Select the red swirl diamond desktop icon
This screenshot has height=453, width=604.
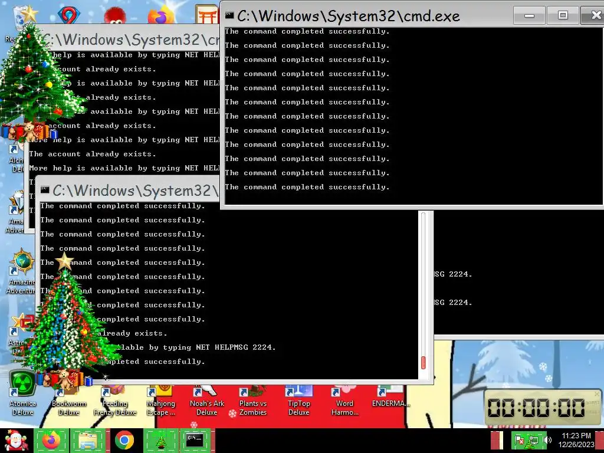(68, 14)
